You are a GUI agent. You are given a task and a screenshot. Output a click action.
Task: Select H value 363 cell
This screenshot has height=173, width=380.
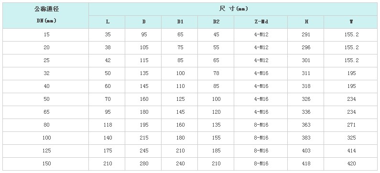coord(306,125)
